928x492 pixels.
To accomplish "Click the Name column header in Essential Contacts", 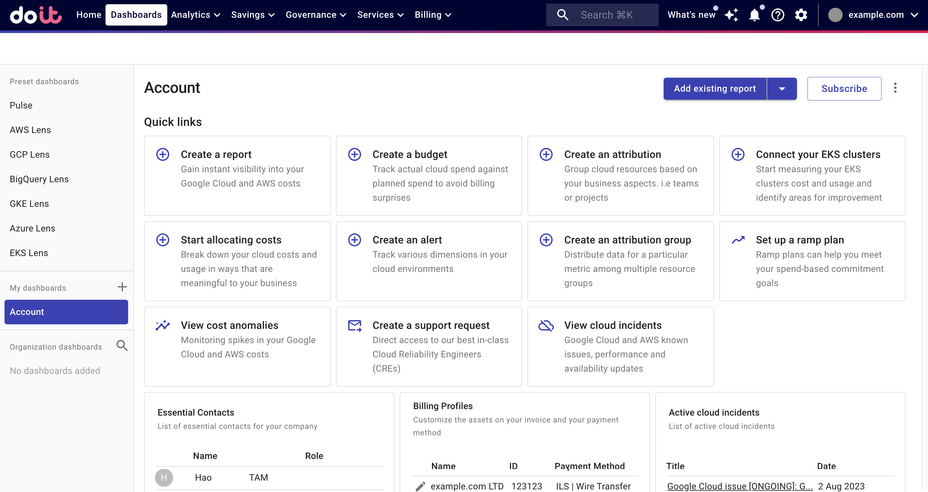I will tap(205, 456).
